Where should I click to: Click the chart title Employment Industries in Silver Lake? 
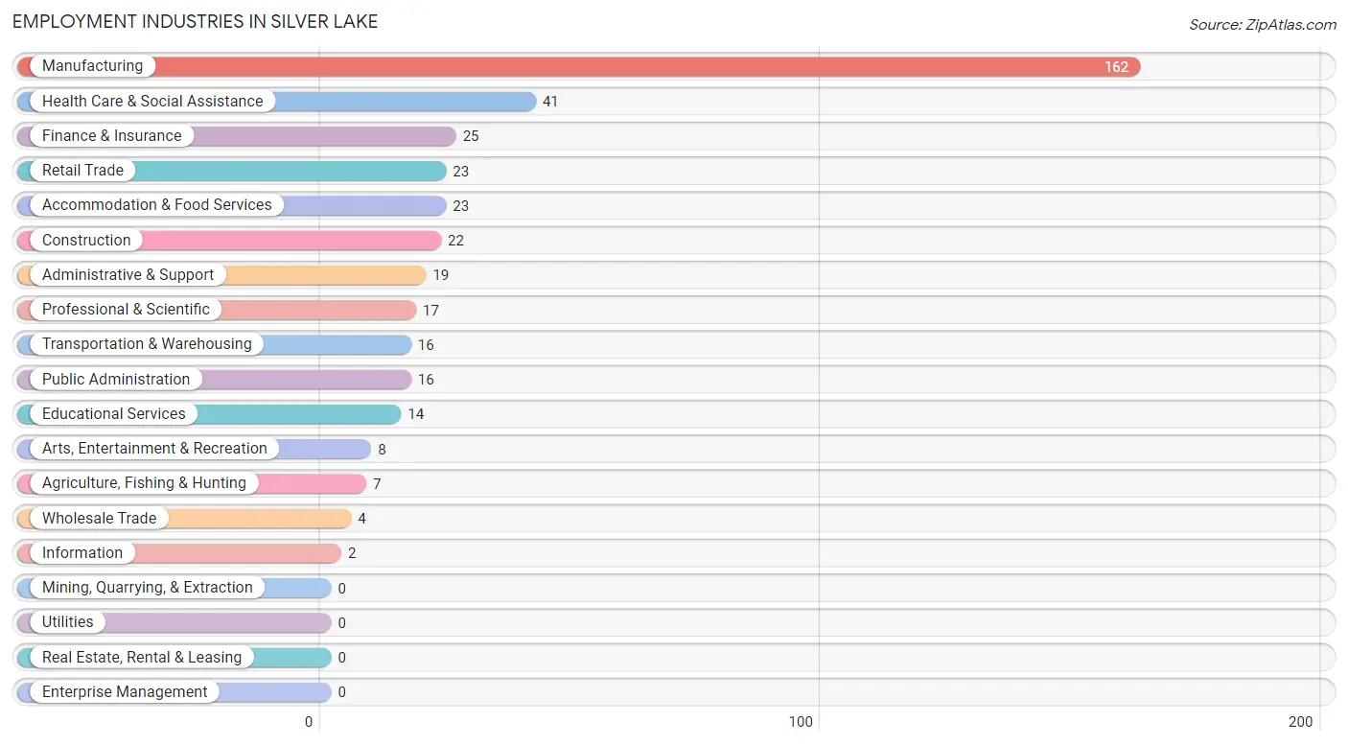(195, 21)
